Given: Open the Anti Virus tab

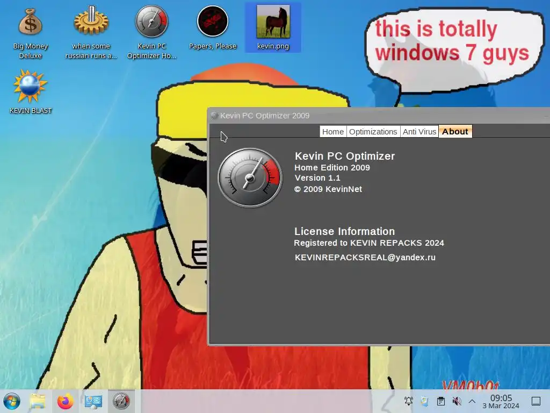Looking at the screenshot, I should click(419, 132).
